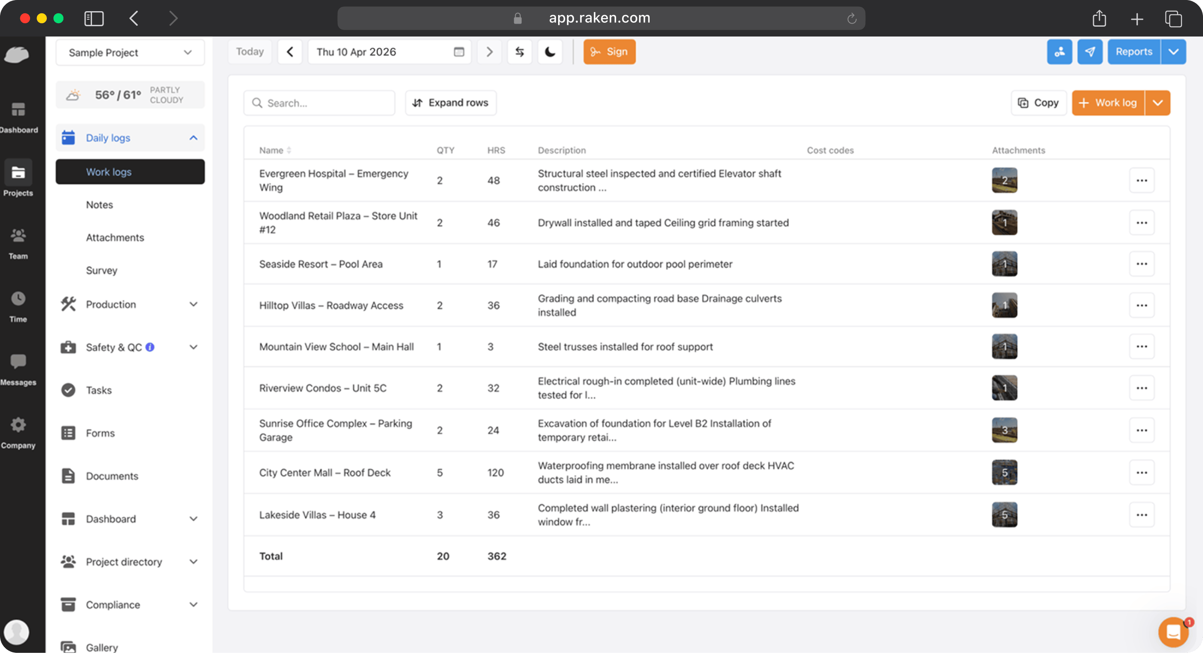The image size is (1203, 655).
Task: Select Attachments in sidebar
Action: (x=115, y=237)
